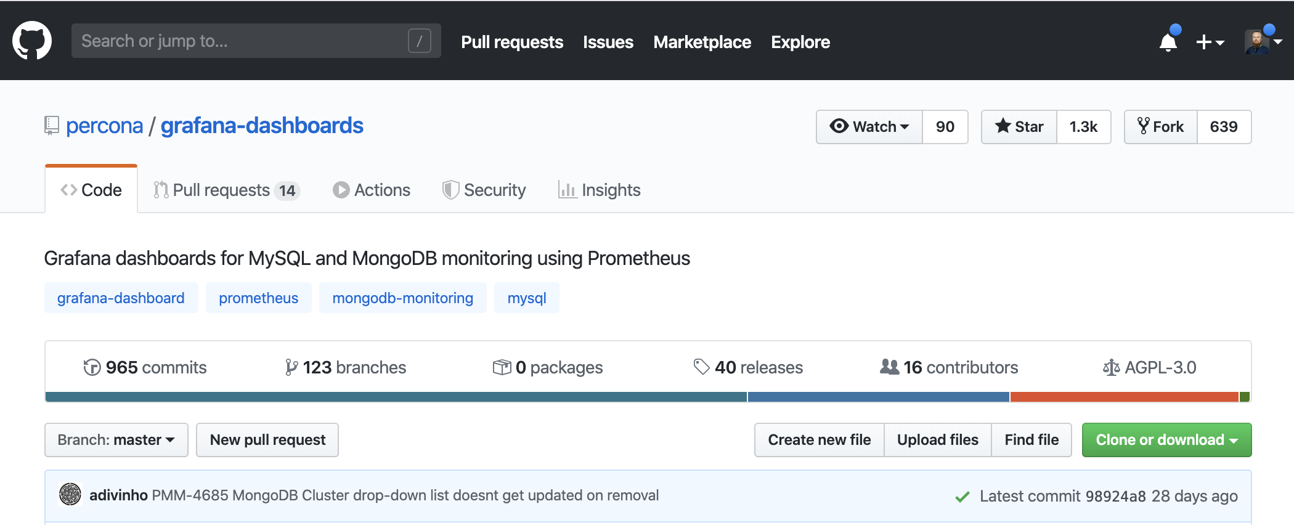View the 1.3k stargazers count
The width and height of the screenshot is (1294, 525).
(1084, 127)
